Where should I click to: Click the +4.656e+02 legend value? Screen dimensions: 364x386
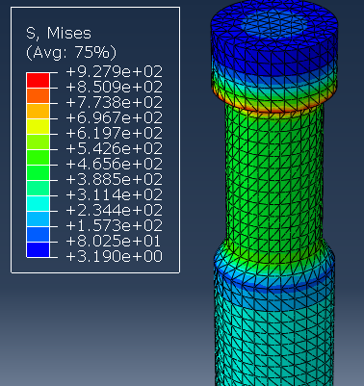(x=115, y=164)
